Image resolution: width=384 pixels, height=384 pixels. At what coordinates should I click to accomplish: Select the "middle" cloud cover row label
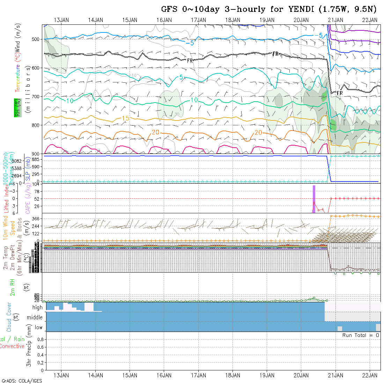(35, 317)
